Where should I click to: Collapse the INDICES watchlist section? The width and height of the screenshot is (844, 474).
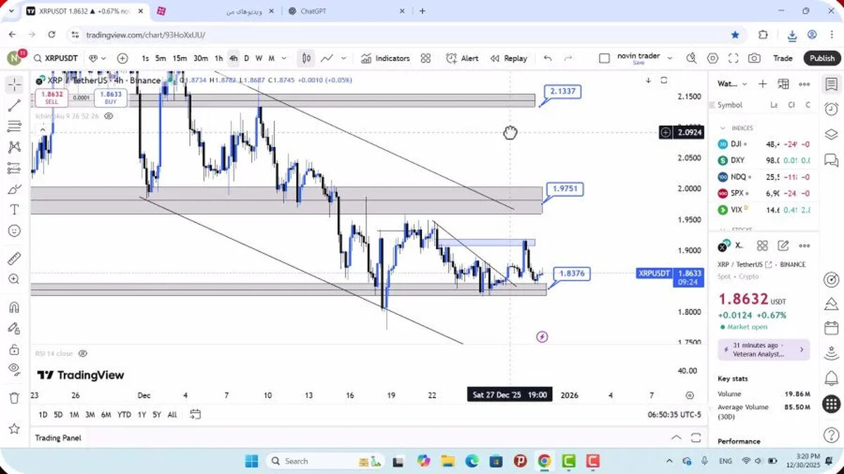[x=722, y=128]
